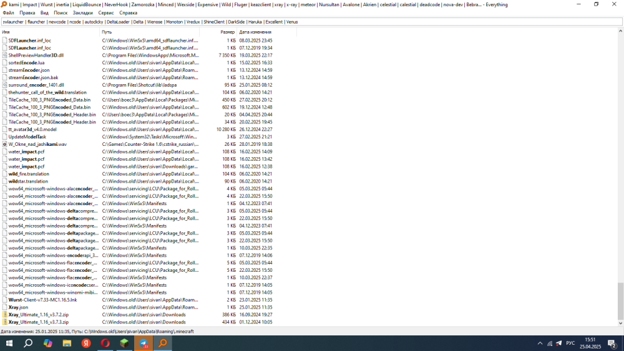Screen dimensions: 624x351
Task: Select audio icon of W_Okne_nad_jashikami.wav
Action: (5, 144)
